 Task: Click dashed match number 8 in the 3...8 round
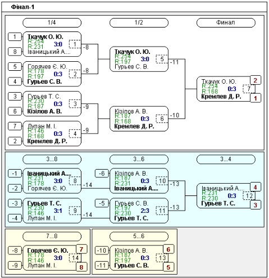point(75,181)
